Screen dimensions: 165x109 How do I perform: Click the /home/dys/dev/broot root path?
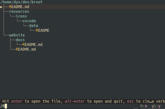tap(21, 2)
